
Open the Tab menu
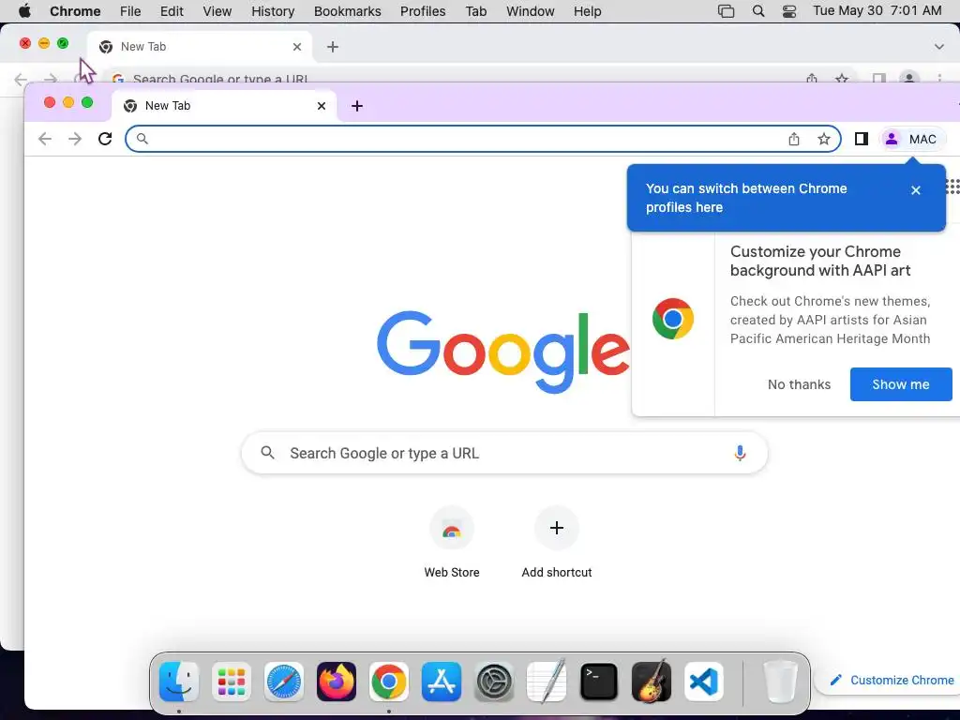pos(475,11)
